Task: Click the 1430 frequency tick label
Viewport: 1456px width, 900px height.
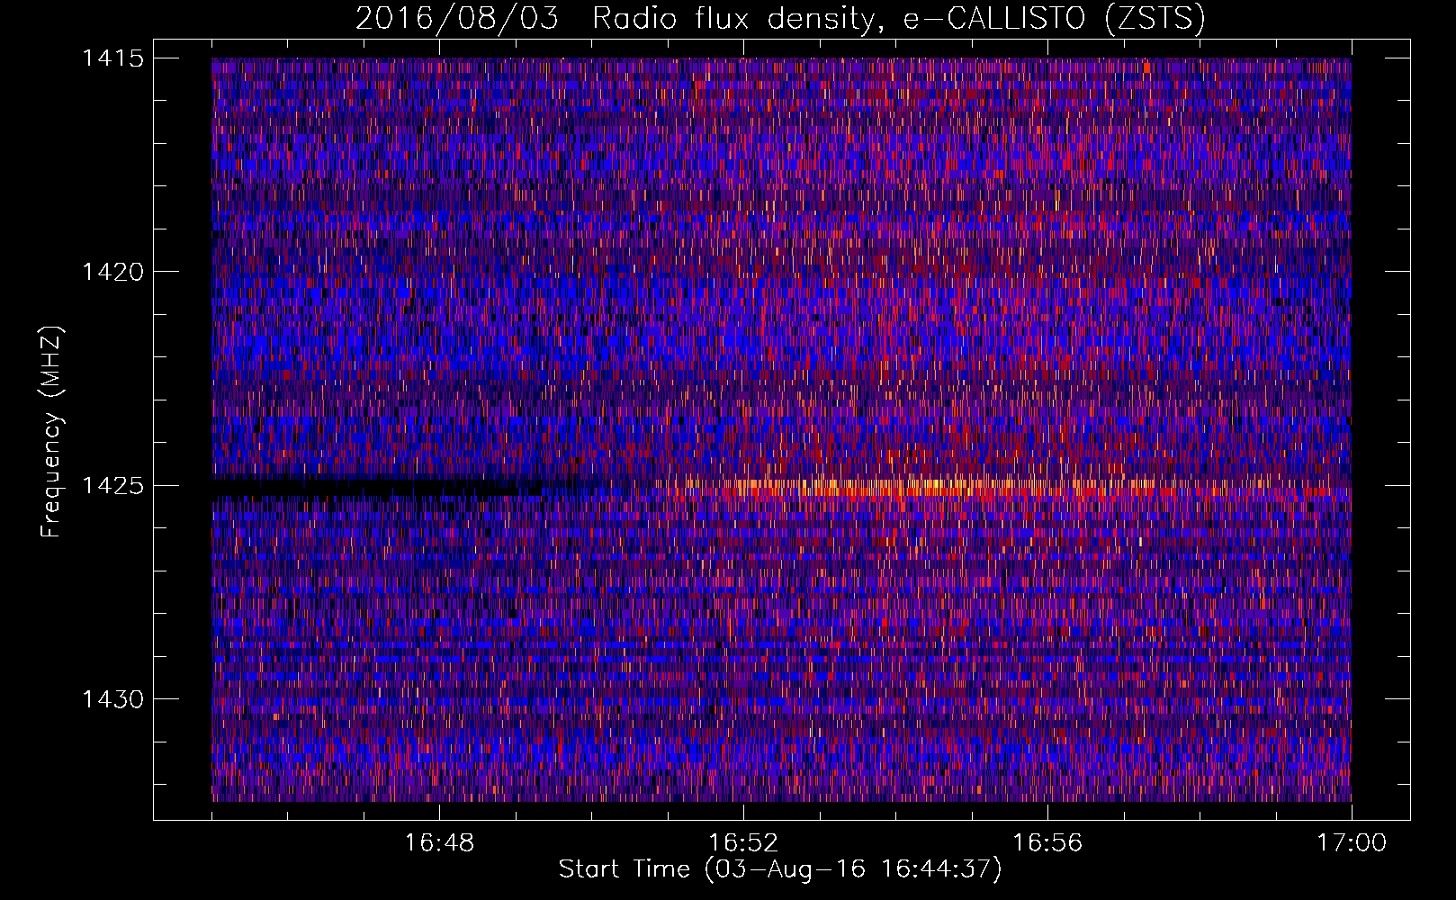Action: click(x=112, y=699)
